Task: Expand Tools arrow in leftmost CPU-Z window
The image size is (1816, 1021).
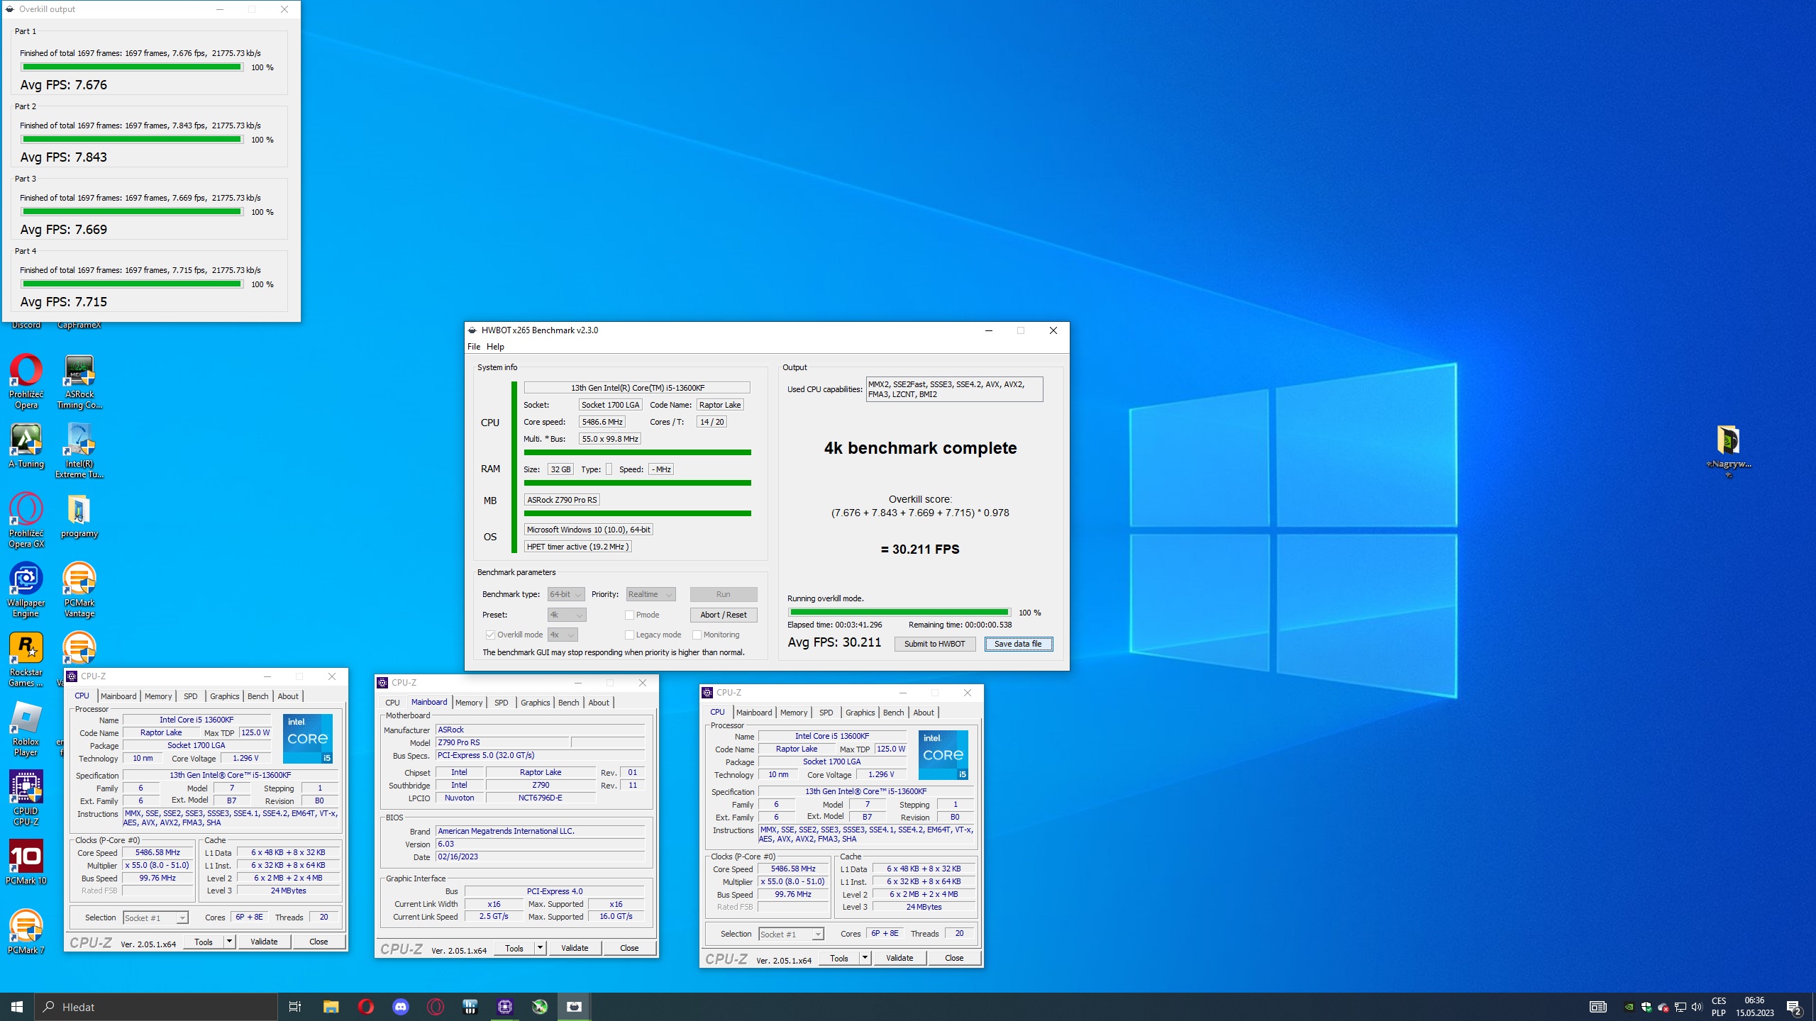Action: 229,942
